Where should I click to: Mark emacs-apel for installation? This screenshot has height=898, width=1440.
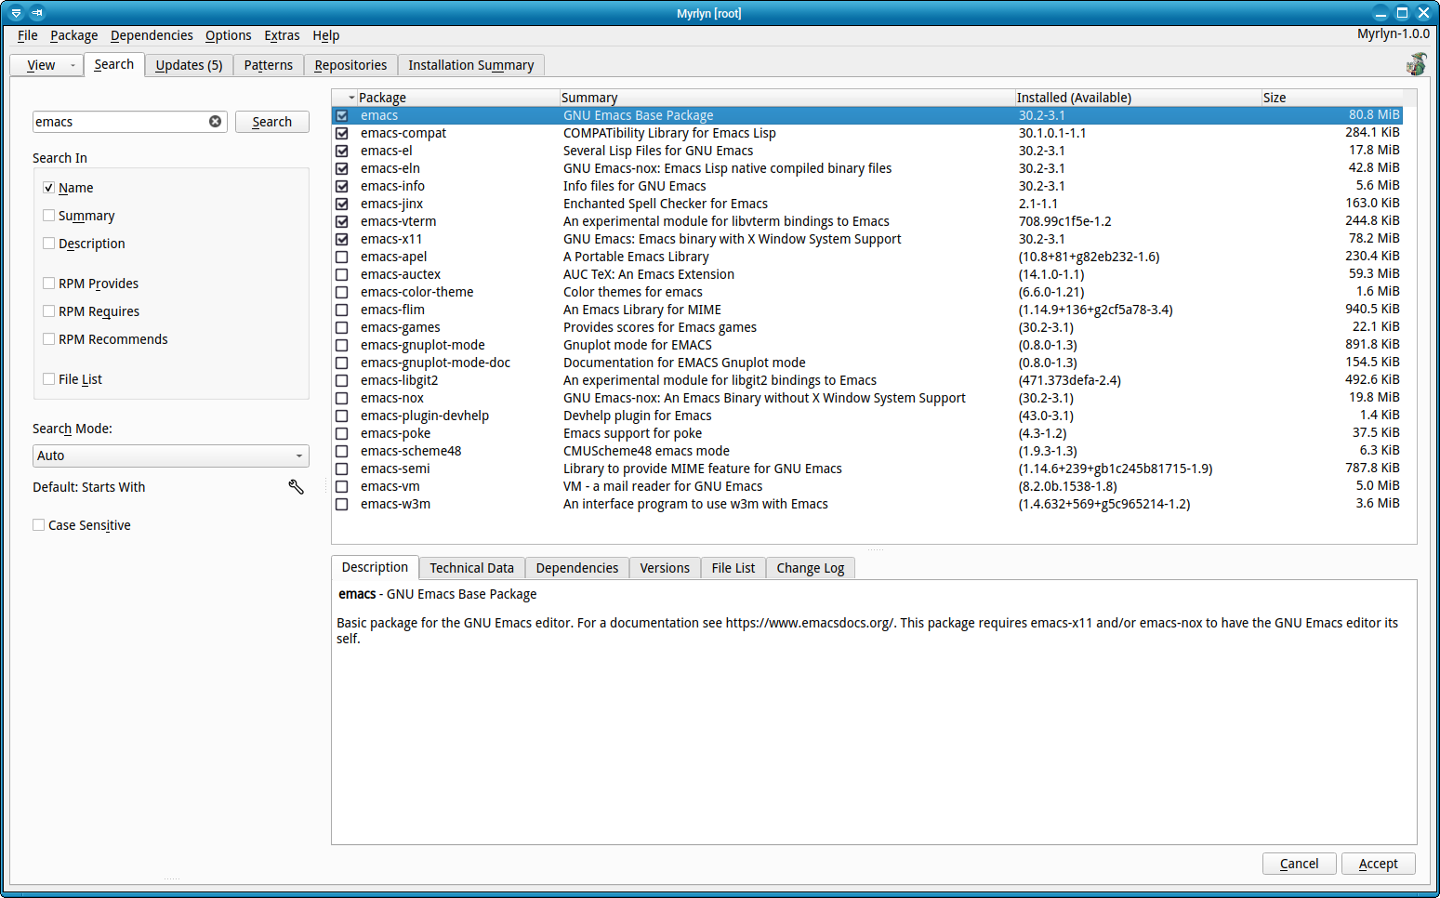pos(342,258)
